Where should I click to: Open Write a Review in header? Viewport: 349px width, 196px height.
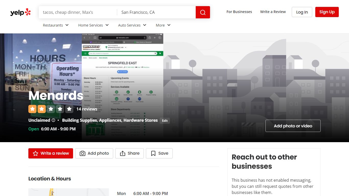point(273,12)
